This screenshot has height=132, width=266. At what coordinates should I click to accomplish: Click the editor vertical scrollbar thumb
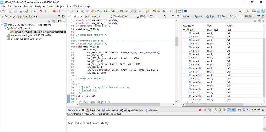point(176,41)
